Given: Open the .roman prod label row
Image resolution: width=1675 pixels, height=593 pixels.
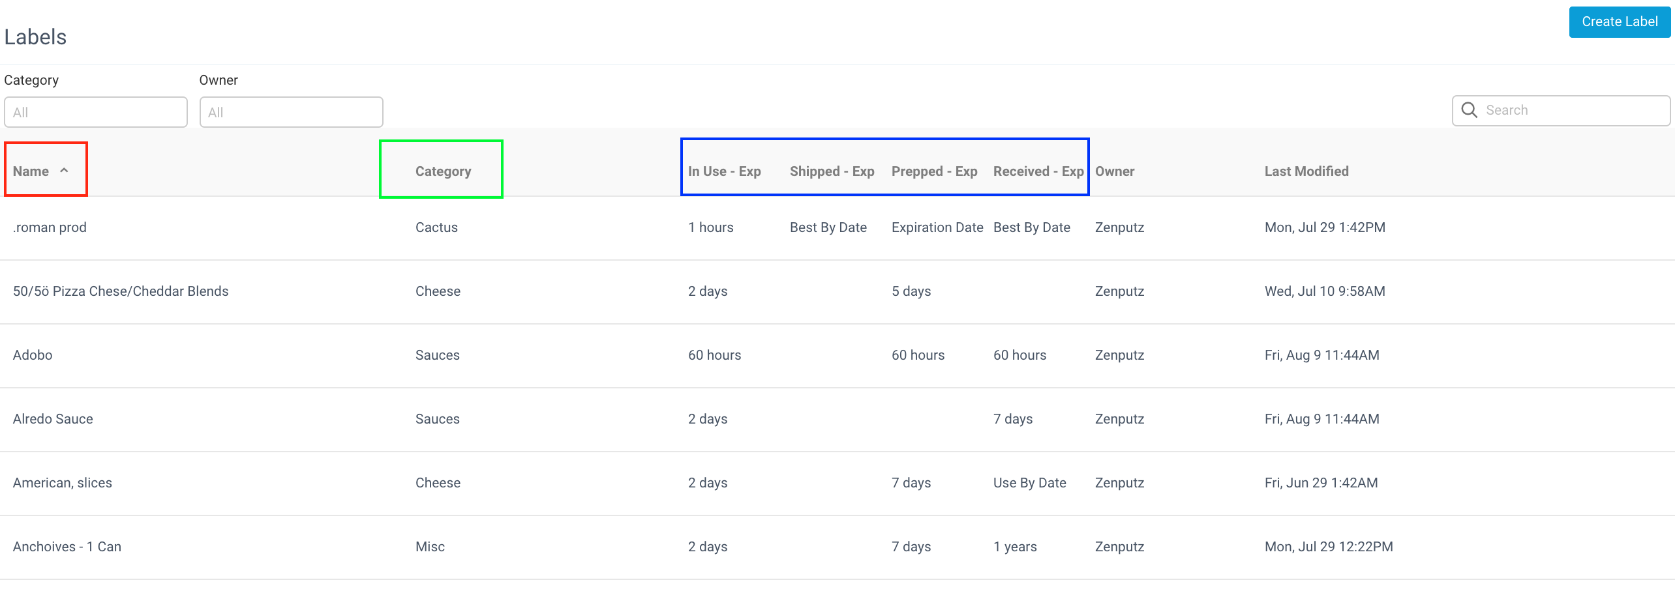Looking at the screenshot, I should [837, 227].
